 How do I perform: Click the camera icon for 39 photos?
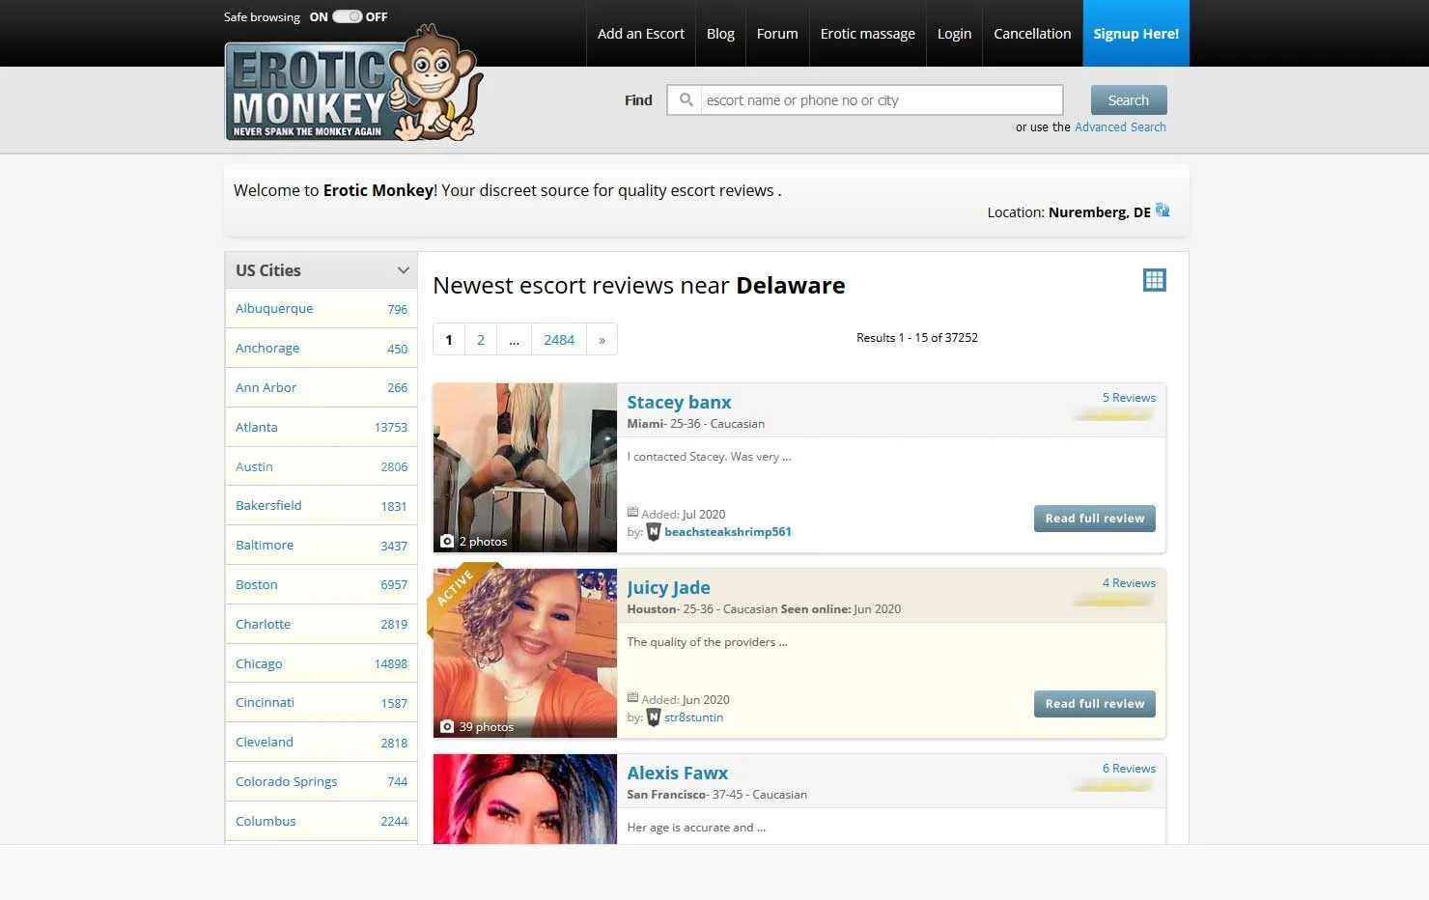pos(447,726)
